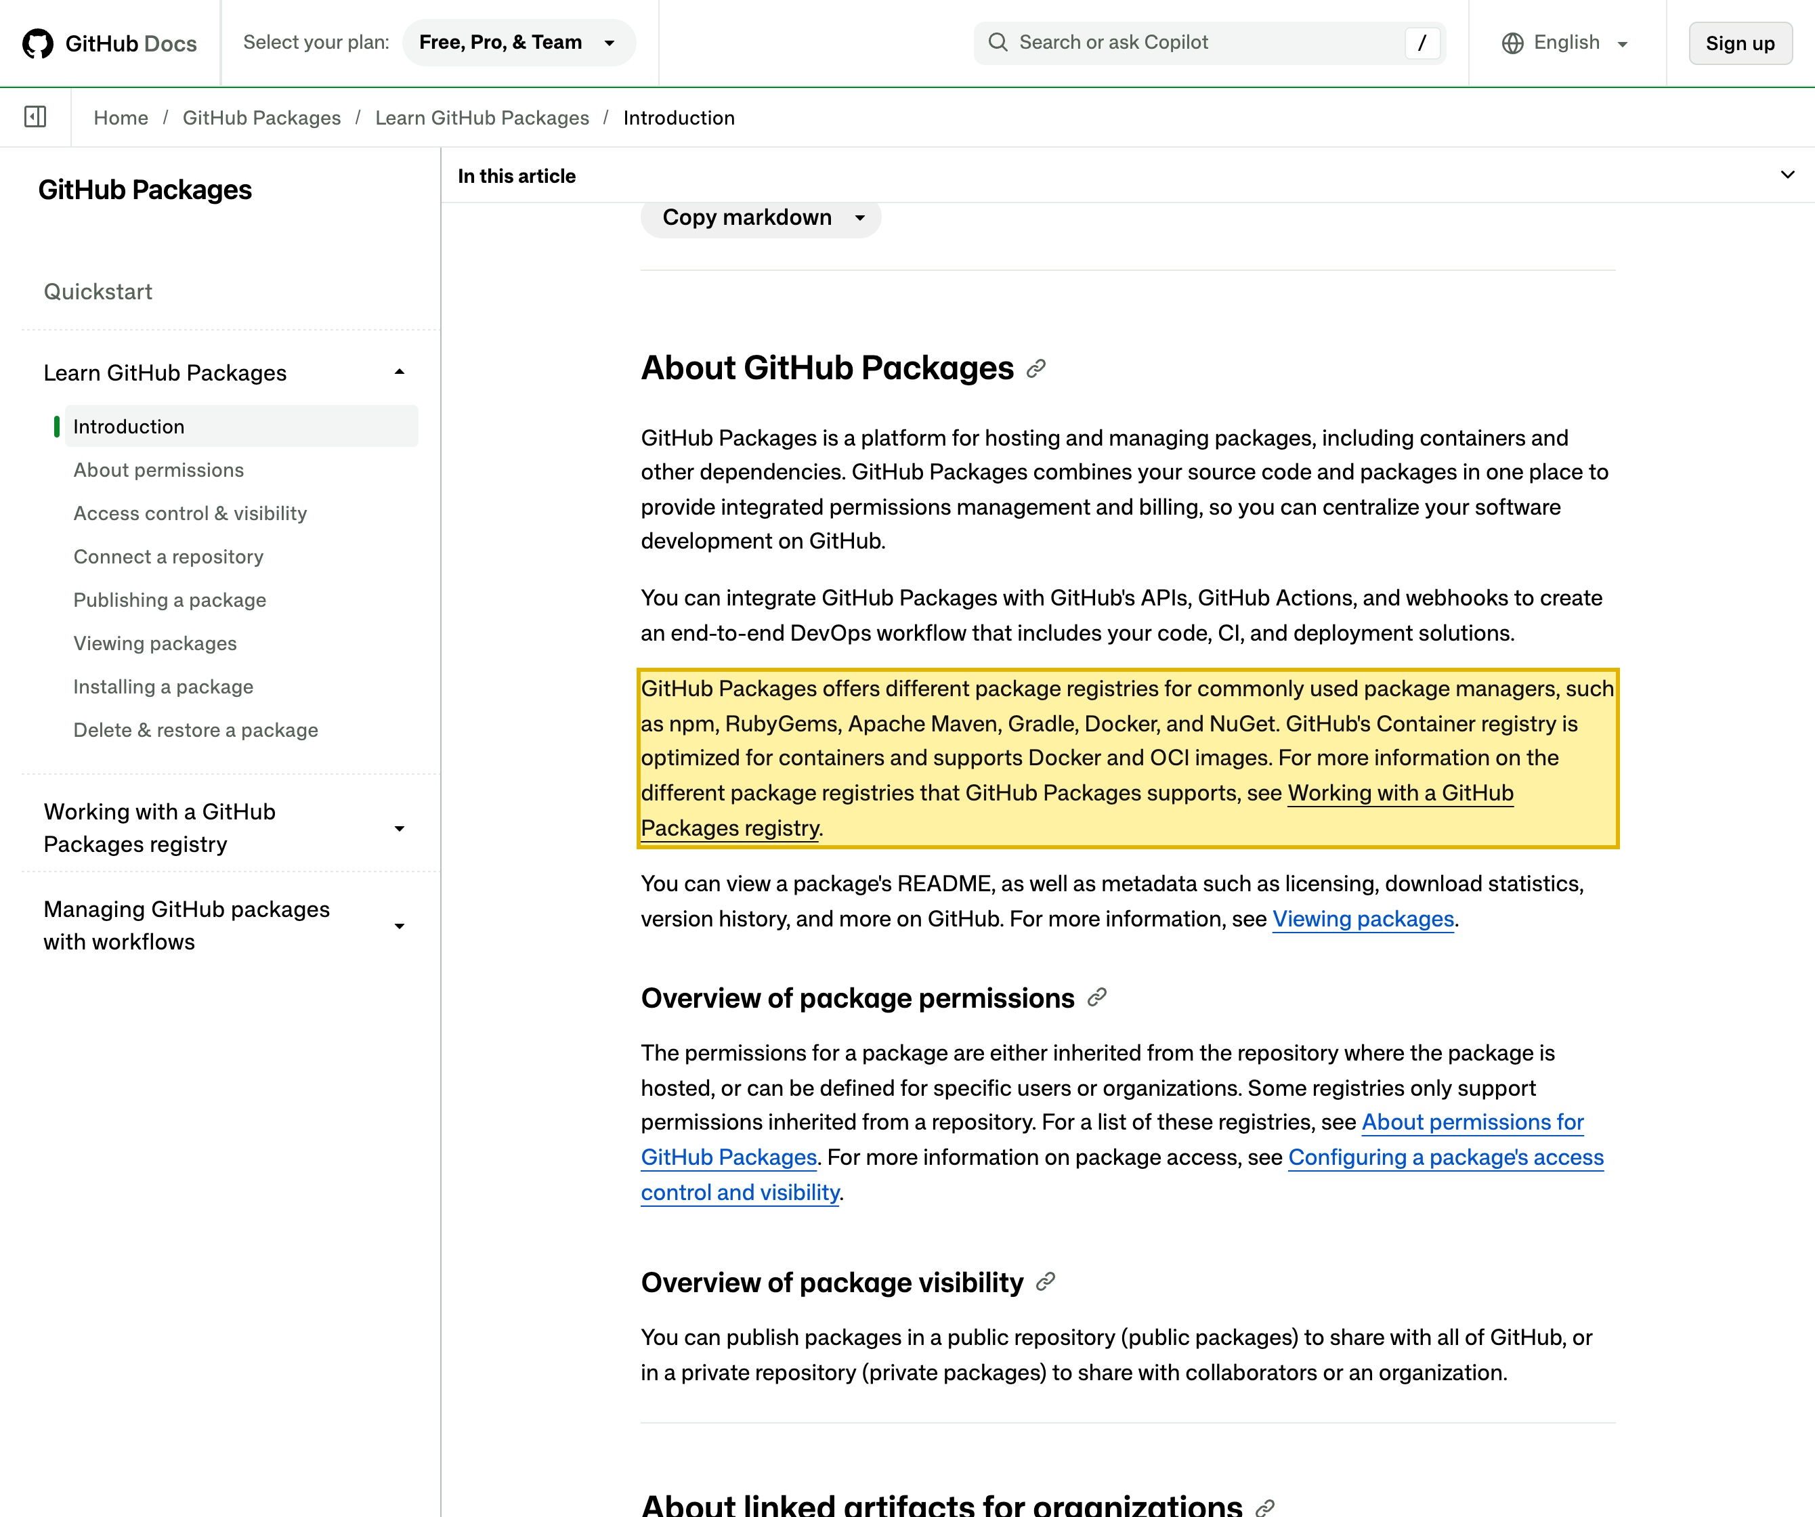Copy anchor link for Overview of package permissions

(x=1096, y=998)
